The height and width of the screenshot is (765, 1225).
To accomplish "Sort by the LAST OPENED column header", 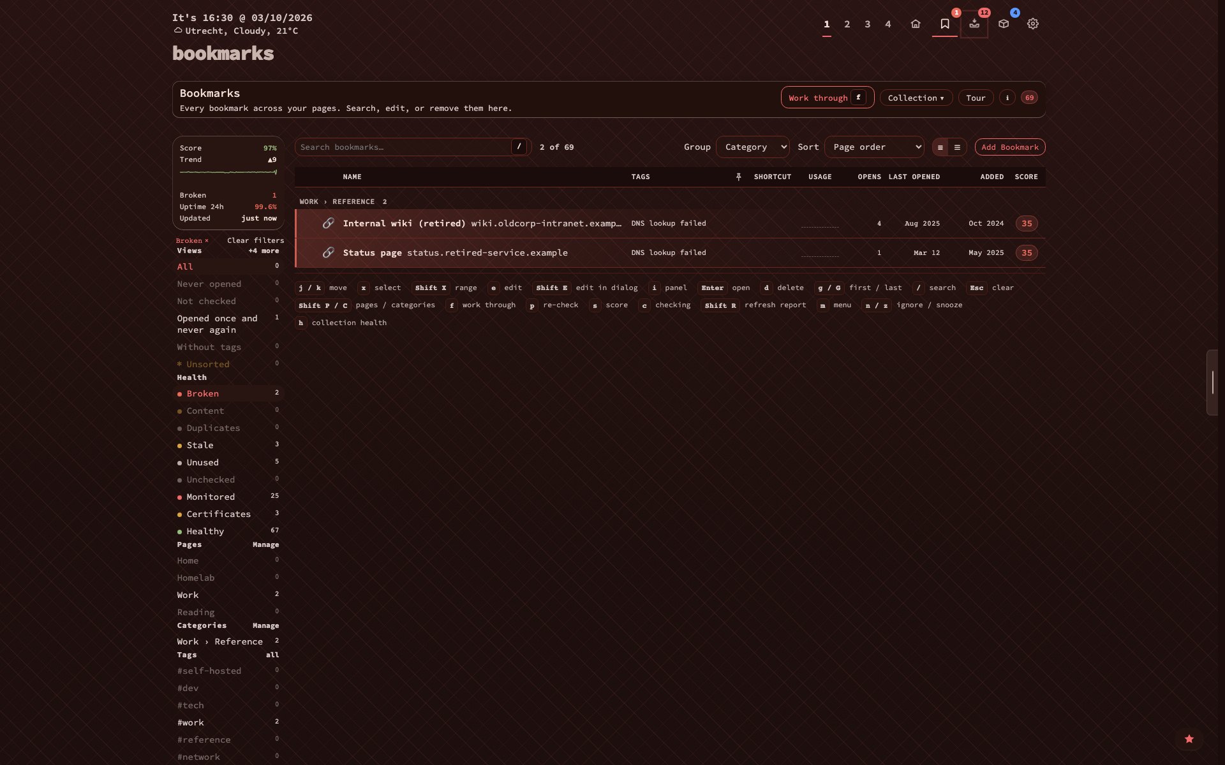I will [914, 177].
